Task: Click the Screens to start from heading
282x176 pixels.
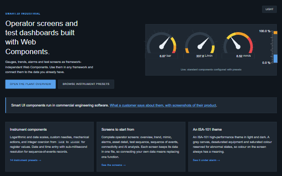Action: (x=118, y=129)
